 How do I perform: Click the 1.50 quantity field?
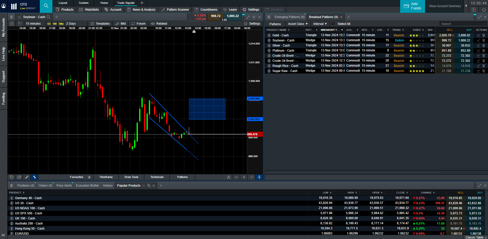(224, 20)
